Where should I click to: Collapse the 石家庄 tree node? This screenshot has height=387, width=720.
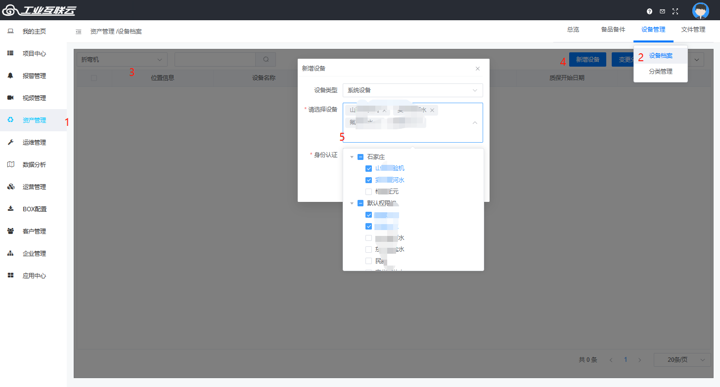[x=352, y=157]
